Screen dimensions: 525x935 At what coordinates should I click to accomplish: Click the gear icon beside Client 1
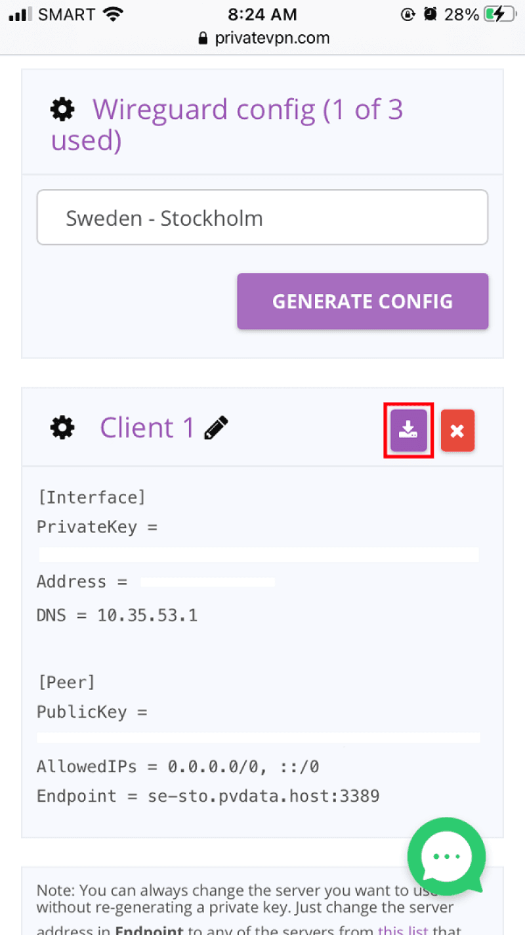pyautogui.click(x=62, y=428)
